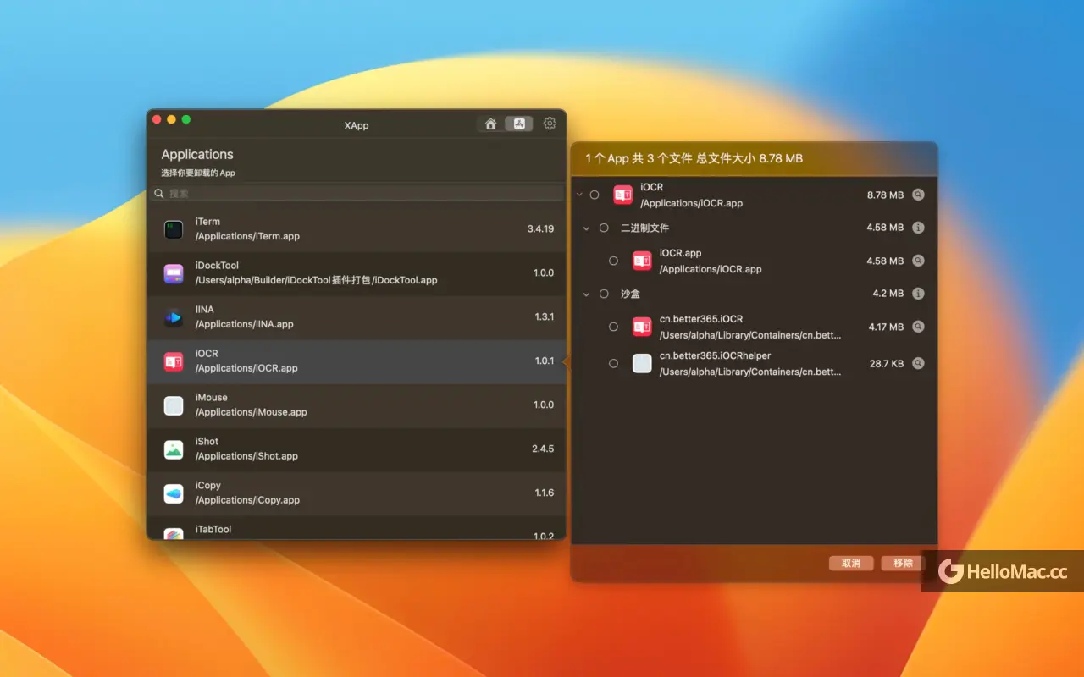
Task: Switch to the App Store apps view icon
Action: point(519,124)
